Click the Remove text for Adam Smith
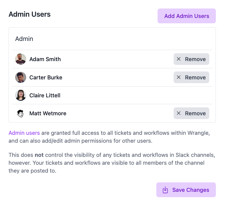 pos(195,59)
